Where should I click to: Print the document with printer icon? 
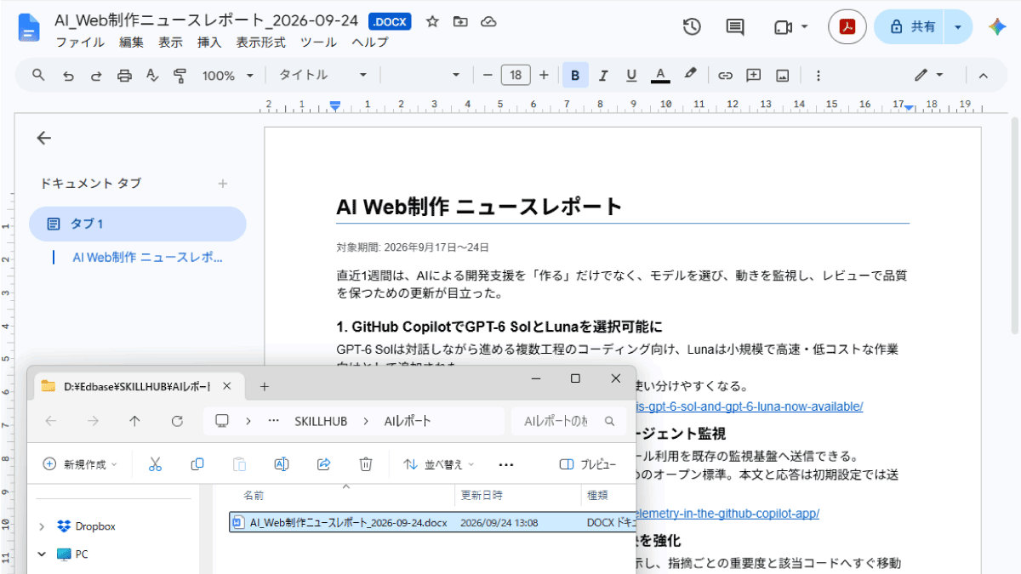coord(124,76)
